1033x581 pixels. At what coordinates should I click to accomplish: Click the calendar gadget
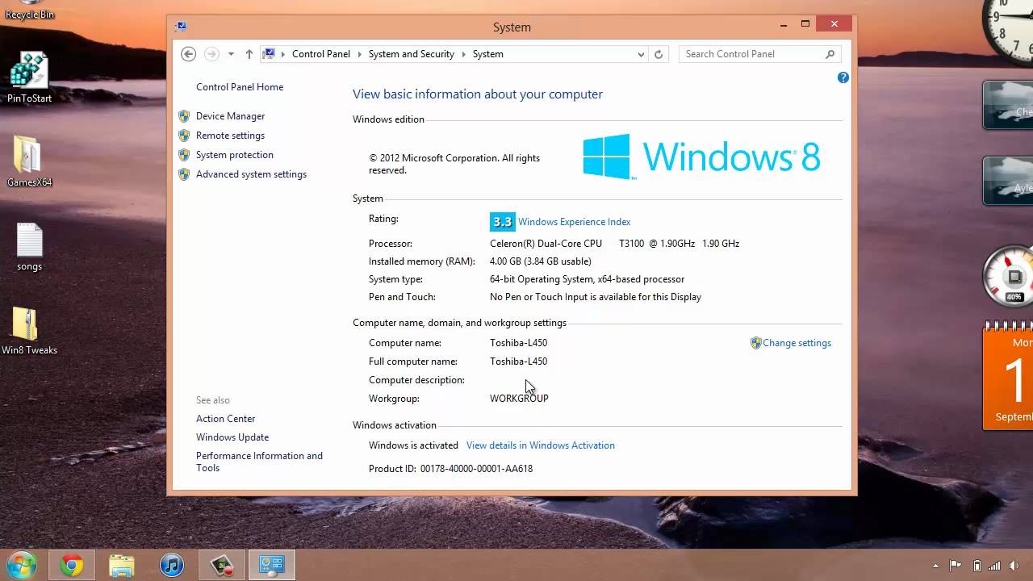[x=1009, y=375]
